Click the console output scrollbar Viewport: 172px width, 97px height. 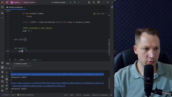click(109, 83)
